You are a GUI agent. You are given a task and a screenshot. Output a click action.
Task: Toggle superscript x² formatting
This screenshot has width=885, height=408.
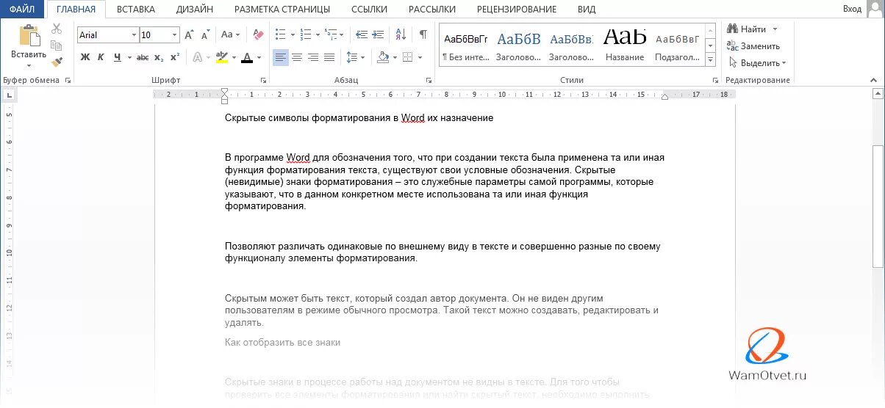[175, 57]
